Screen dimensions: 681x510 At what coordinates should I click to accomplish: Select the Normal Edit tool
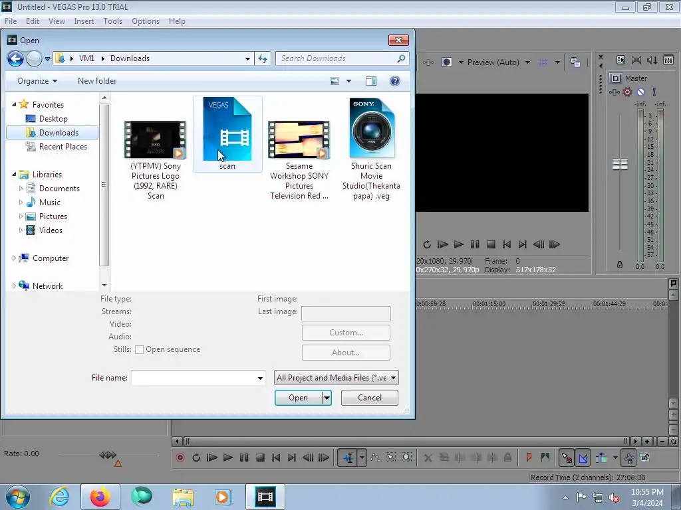(x=348, y=458)
